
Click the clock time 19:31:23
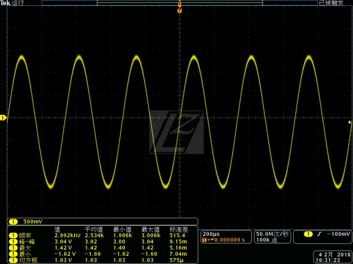point(328,260)
